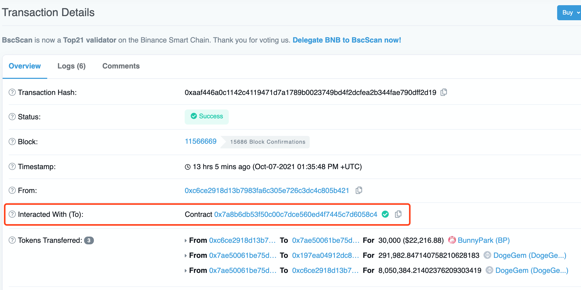Copy the Interacted With contract address
581x290 pixels.
pyautogui.click(x=398, y=214)
